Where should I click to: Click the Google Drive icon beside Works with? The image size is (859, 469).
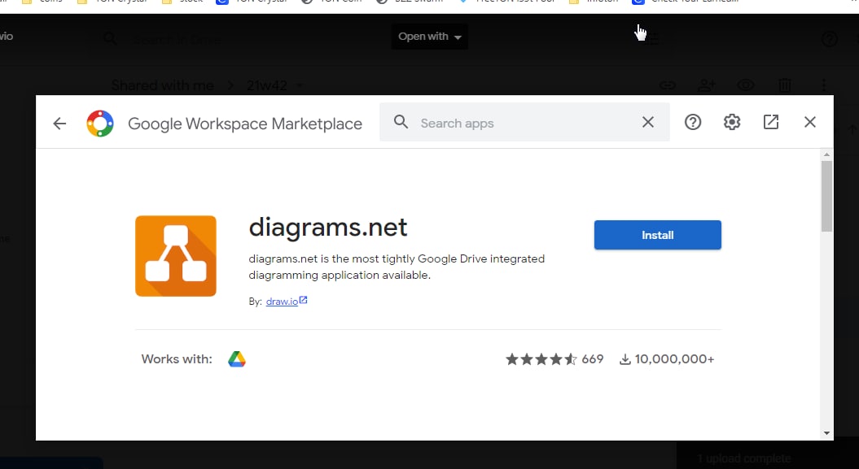click(237, 359)
